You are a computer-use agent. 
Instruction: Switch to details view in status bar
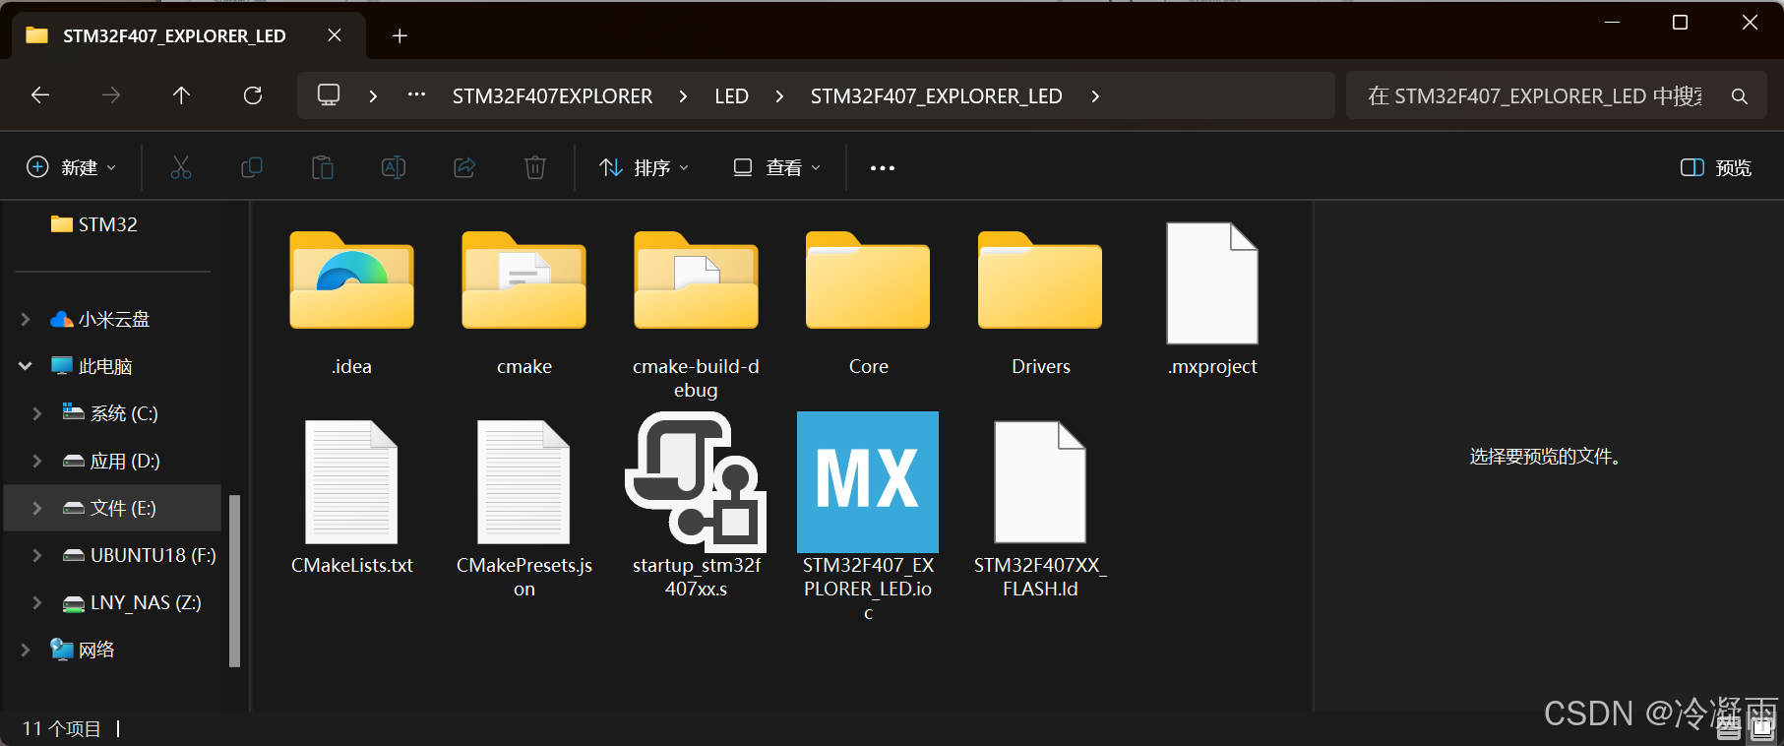point(1729,729)
